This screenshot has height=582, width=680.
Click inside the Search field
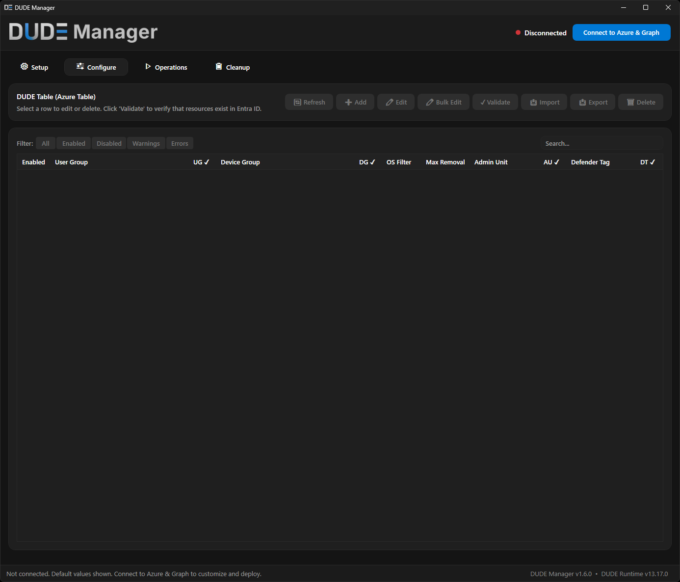click(x=602, y=143)
